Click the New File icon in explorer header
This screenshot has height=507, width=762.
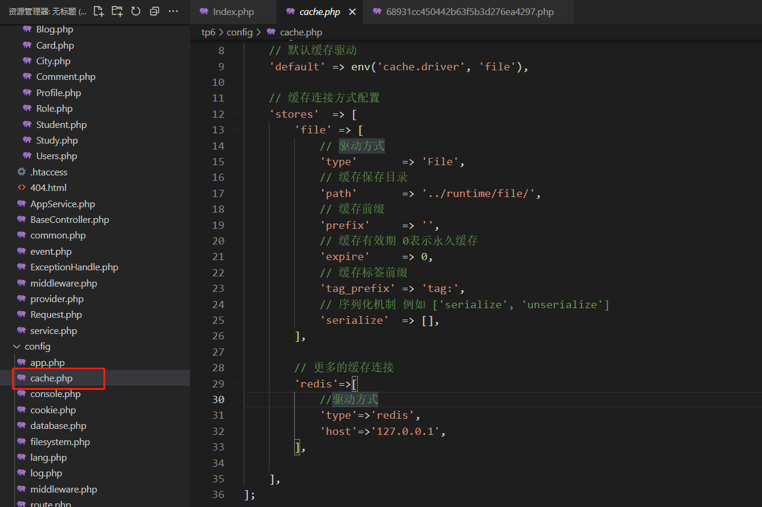[x=99, y=11]
